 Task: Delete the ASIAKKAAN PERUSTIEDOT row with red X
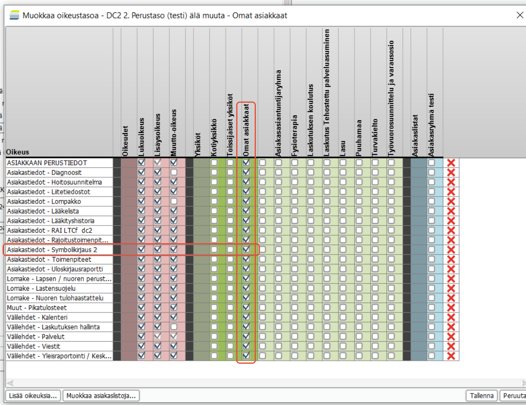(451, 163)
